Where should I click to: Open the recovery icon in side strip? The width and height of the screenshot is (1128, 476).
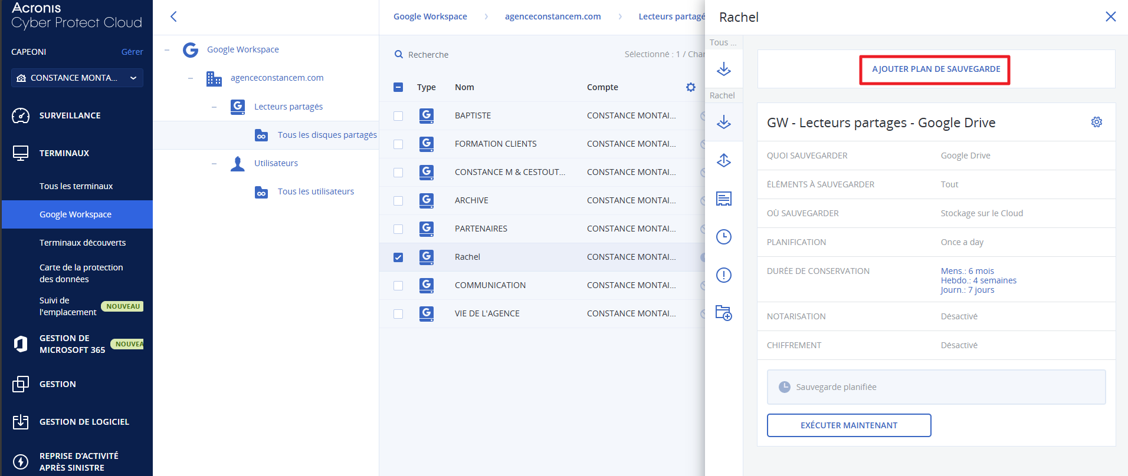click(724, 160)
